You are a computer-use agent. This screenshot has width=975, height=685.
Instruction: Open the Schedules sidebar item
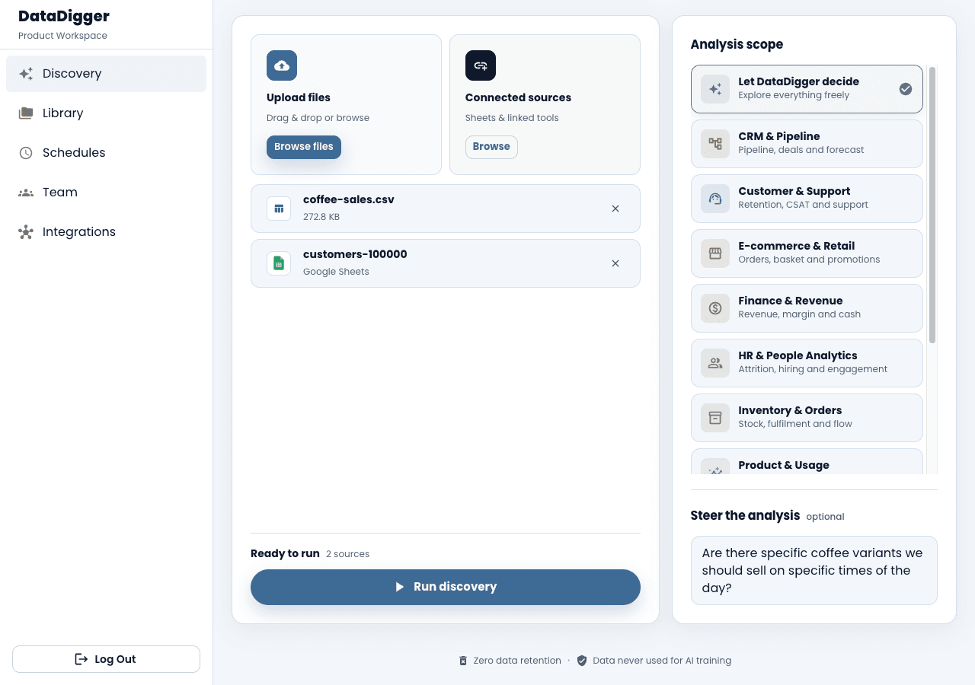[x=106, y=153]
